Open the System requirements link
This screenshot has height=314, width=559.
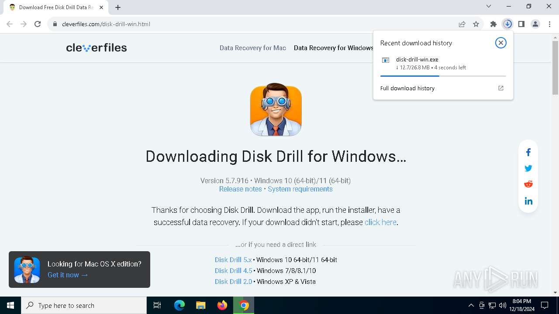[300, 189]
